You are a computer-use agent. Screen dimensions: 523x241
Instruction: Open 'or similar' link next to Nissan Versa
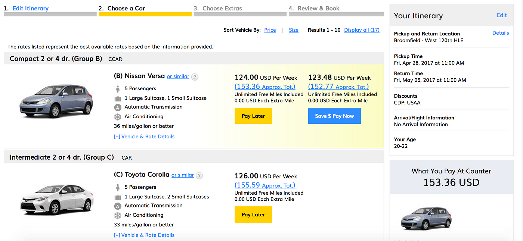coord(178,76)
